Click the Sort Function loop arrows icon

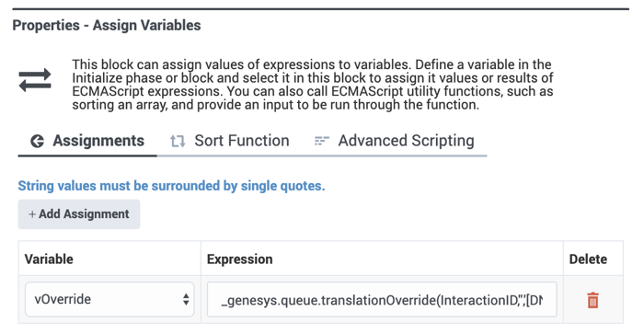pos(178,141)
